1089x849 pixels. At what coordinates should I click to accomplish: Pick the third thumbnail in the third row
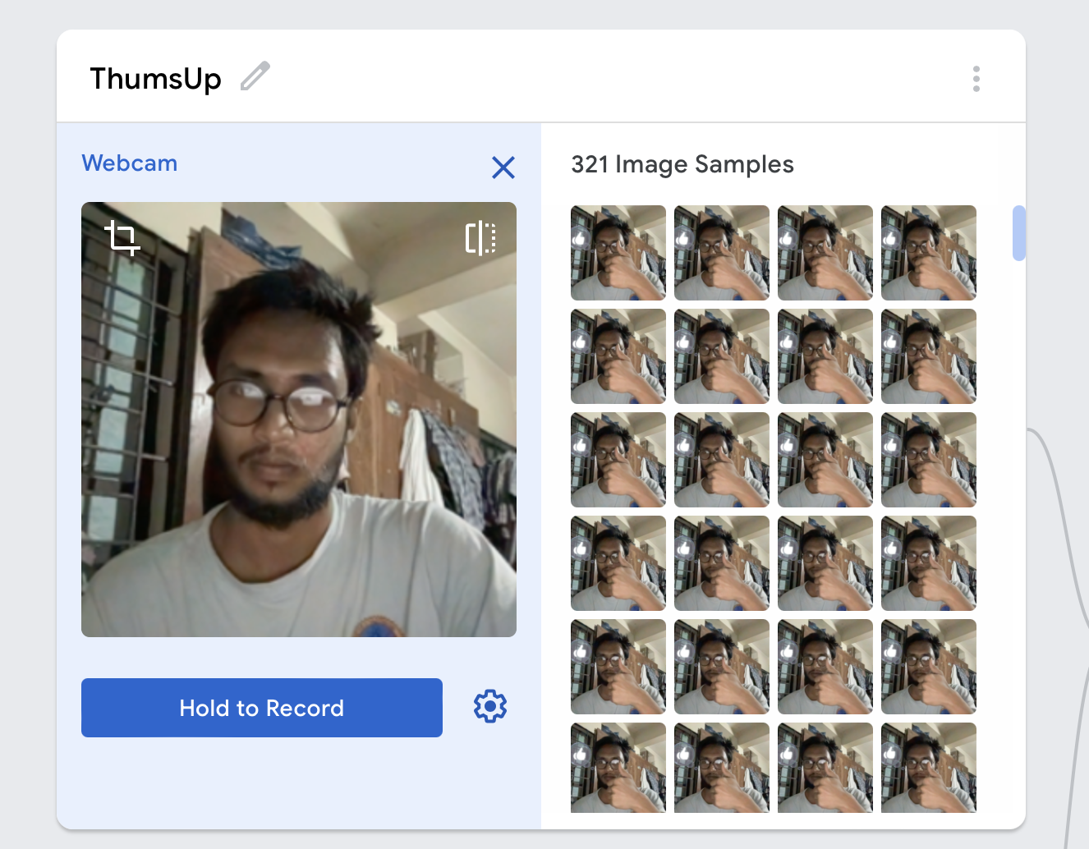click(825, 460)
